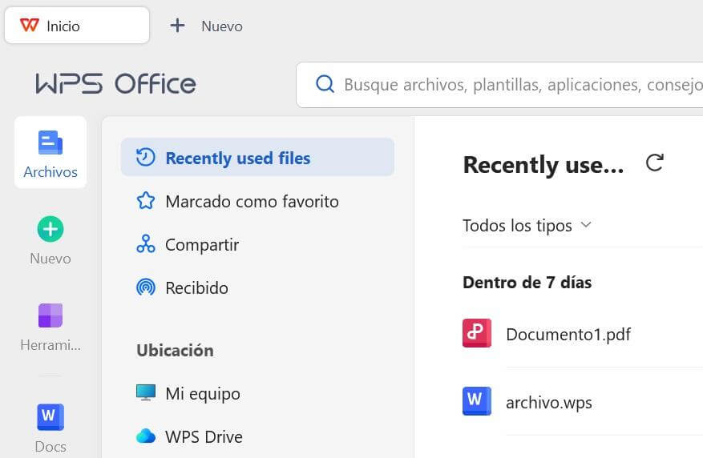Open the Inicio tab

pyautogui.click(x=77, y=26)
